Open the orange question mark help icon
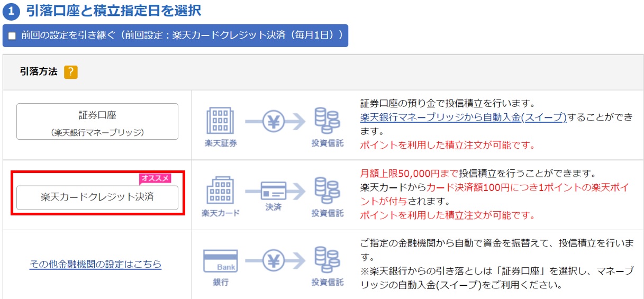The width and height of the screenshot is (644, 299). tap(71, 72)
